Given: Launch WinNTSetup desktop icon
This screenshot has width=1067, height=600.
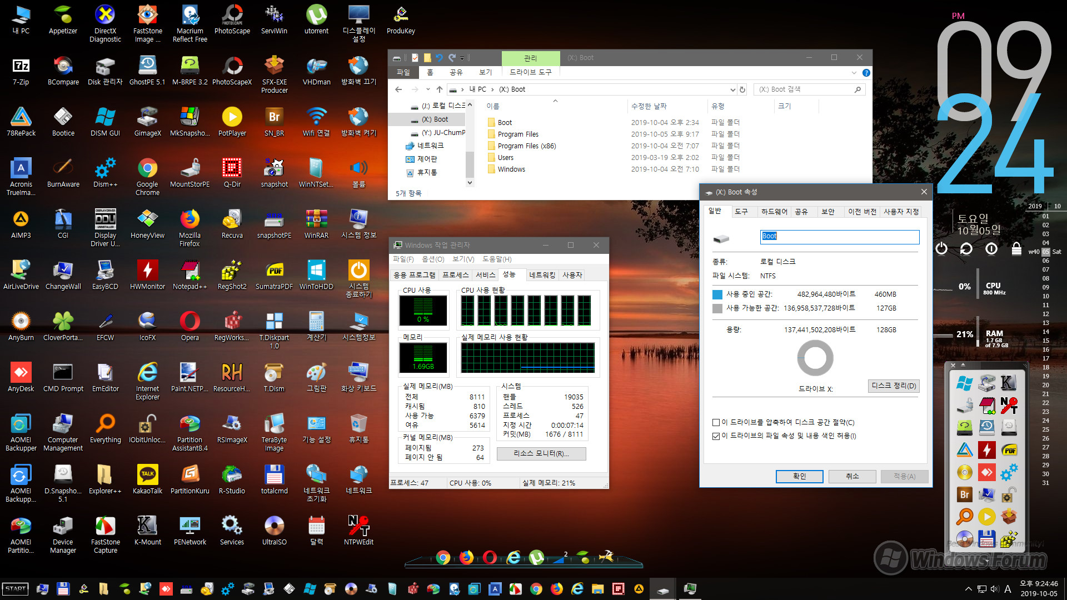Looking at the screenshot, I should pyautogui.click(x=316, y=173).
